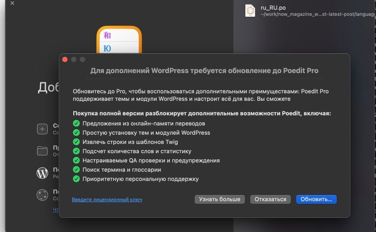Click checkmark beside Извлечь строки из шаблонов Twig
This screenshot has width=376, height=232.
pos(76,142)
